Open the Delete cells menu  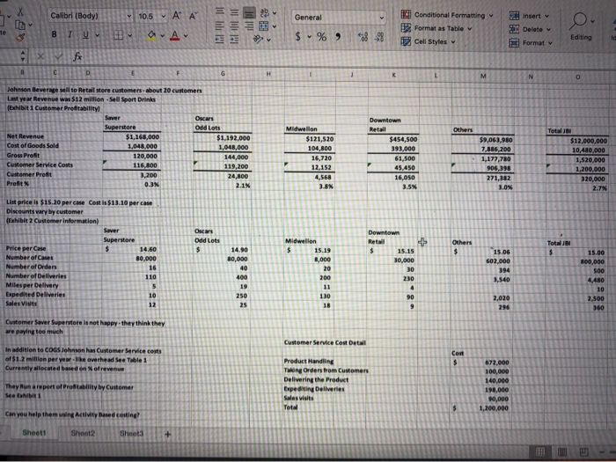click(x=530, y=29)
